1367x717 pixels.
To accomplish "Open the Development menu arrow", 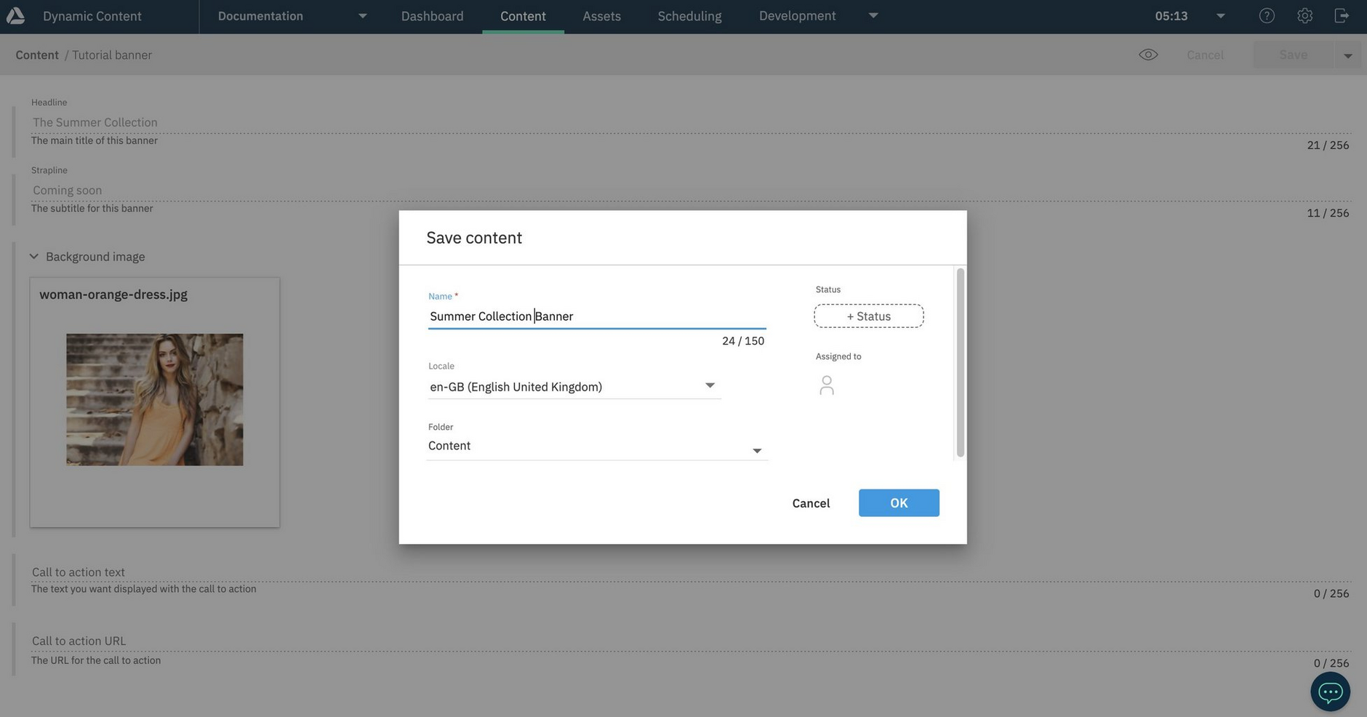I will click(x=873, y=16).
